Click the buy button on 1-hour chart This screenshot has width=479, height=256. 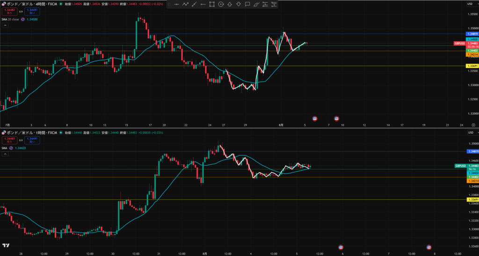tap(32, 140)
